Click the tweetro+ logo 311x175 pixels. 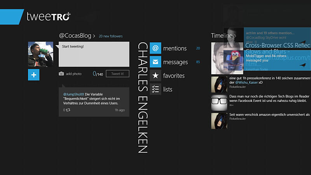48,16
